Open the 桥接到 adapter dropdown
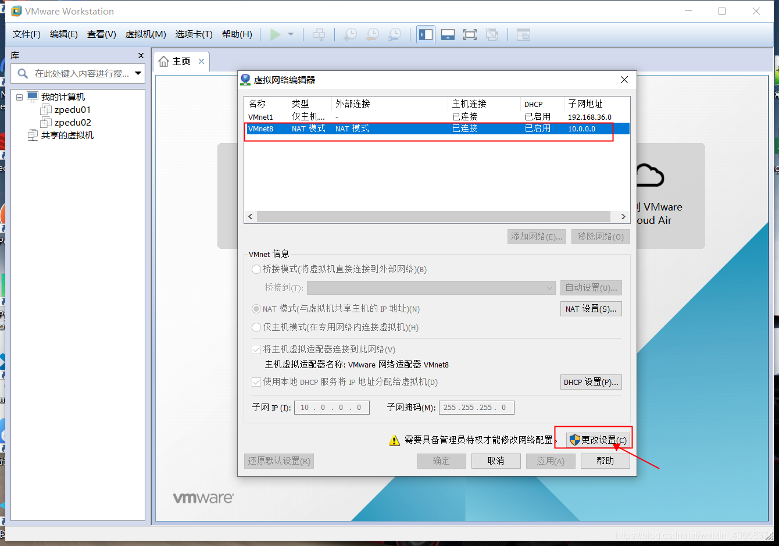This screenshot has height=546, width=779. [431, 288]
